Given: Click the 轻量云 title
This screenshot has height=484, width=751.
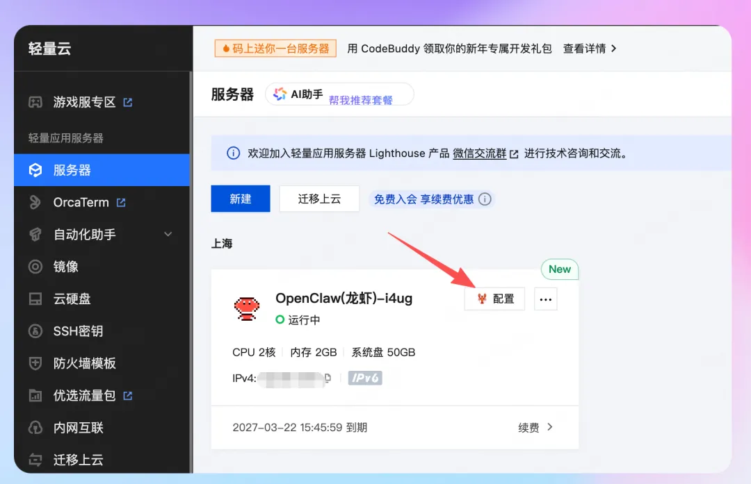Looking at the screenshot, I should pyautogui.click(x=49, y=49).
